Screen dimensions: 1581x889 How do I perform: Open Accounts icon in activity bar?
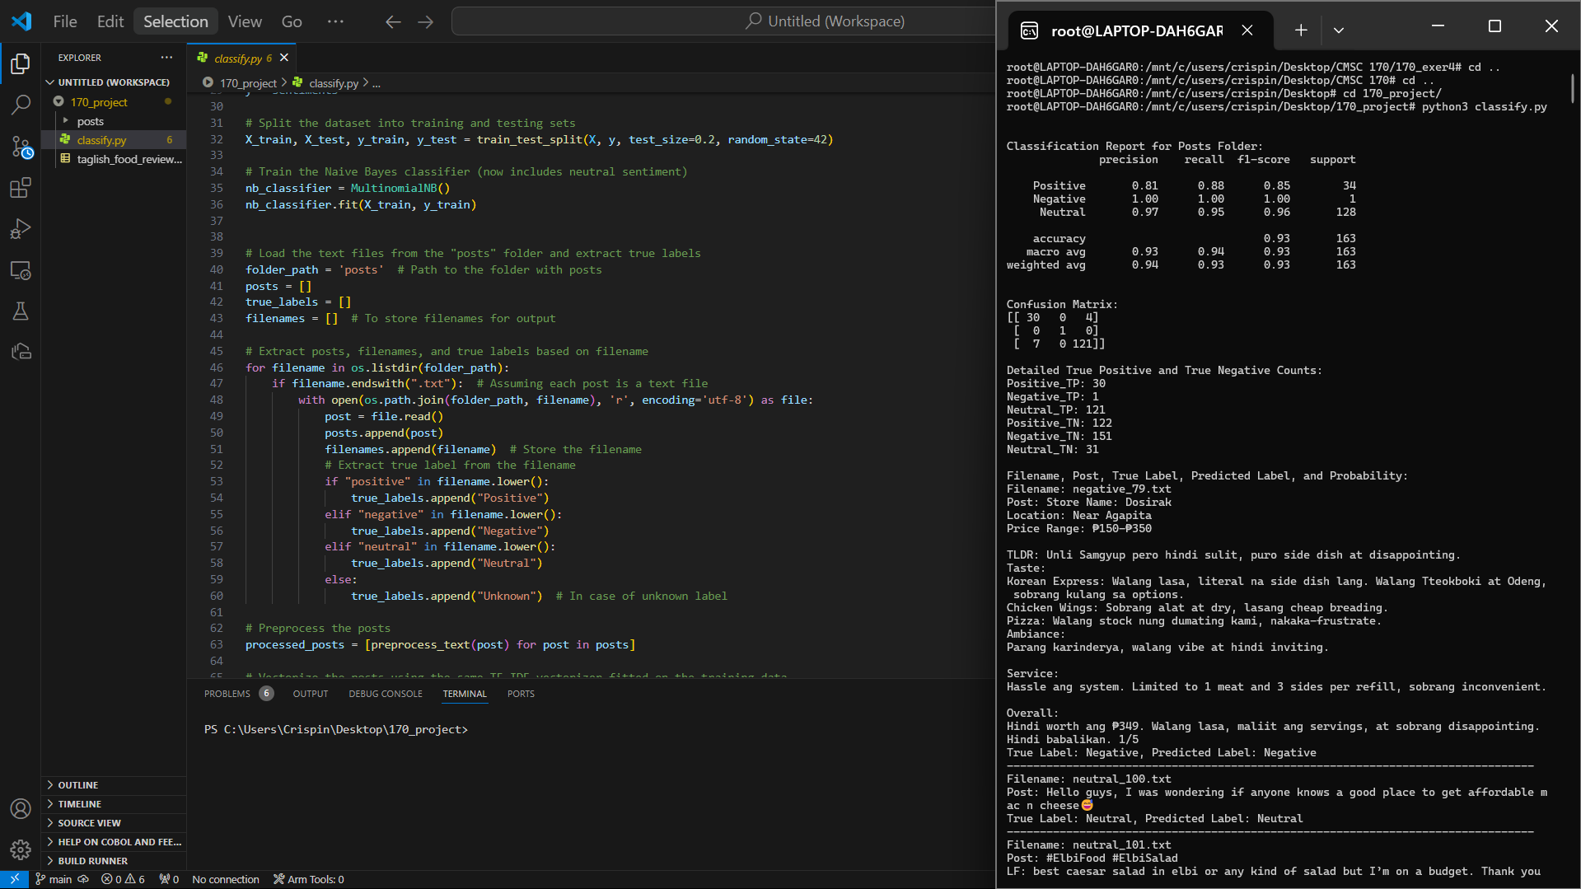tap(21, 809)
